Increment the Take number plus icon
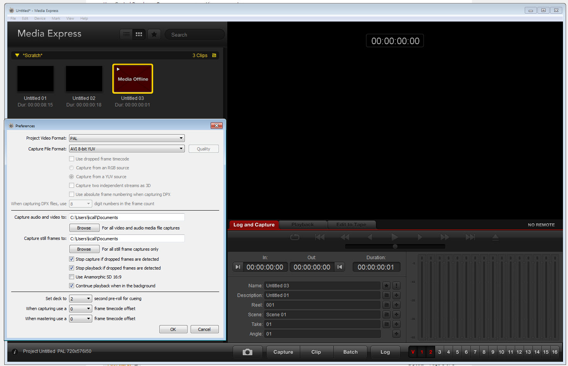 point(396,324)
